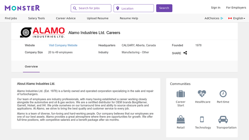The image size is (249, 140).
Task: Open the Upload Resume menu item
Action: coord(98,18)
